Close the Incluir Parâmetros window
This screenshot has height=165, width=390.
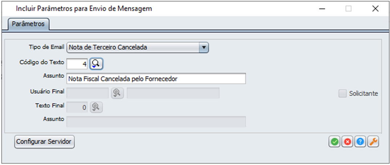coord(375,9)
